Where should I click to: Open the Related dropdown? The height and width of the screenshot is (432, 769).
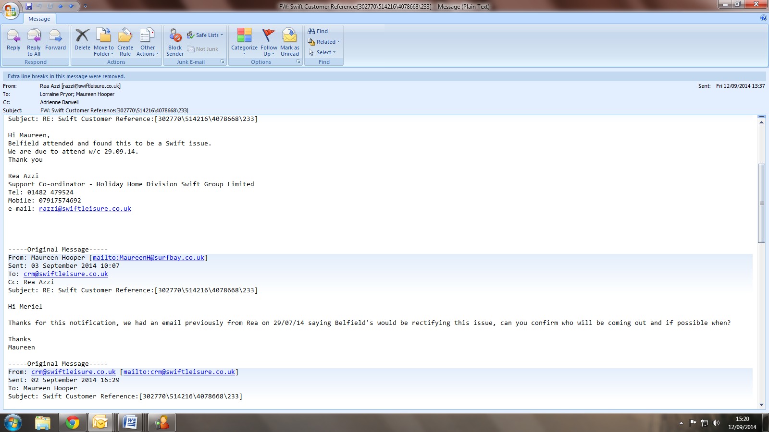pos(324,42)
